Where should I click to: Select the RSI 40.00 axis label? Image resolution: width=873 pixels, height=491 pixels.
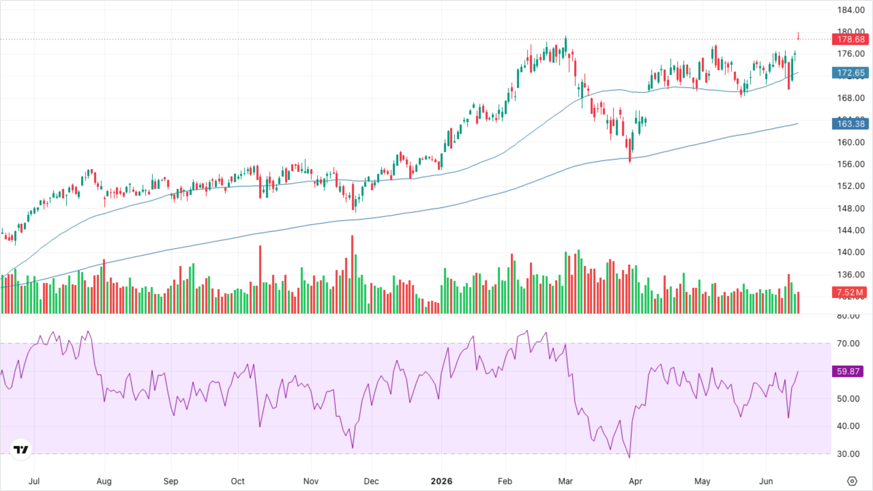click(x=848, y=426)
